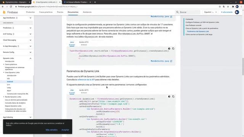
Task: Open Firebase account avatar
Action: click(x=237, y=12)
